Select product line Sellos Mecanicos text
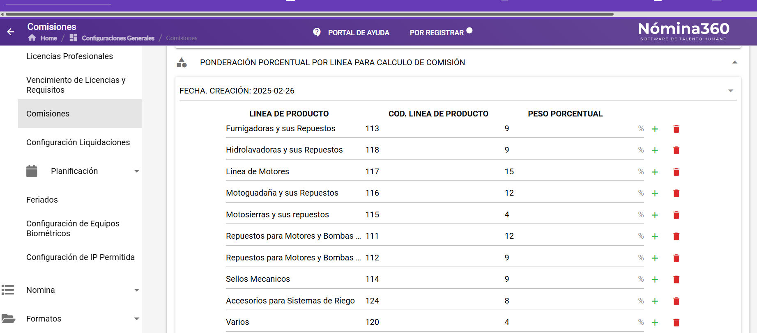The image size is (757, 333). pyautogui.click(x=258, y=279)
